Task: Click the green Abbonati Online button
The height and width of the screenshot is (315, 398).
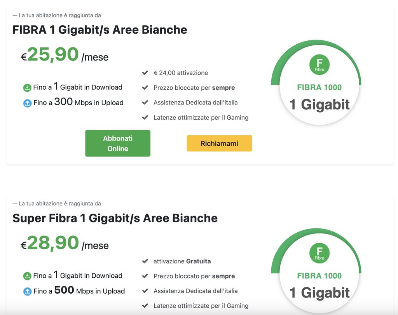Action: (118, 143)
